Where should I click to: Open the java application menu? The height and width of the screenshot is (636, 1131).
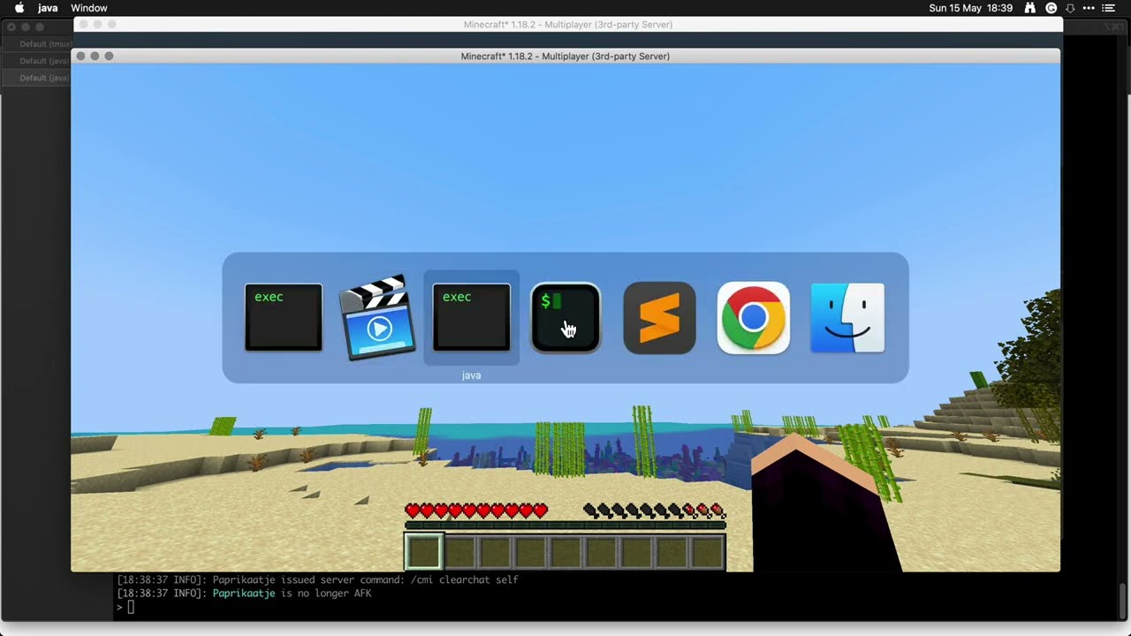coord(48,8)
